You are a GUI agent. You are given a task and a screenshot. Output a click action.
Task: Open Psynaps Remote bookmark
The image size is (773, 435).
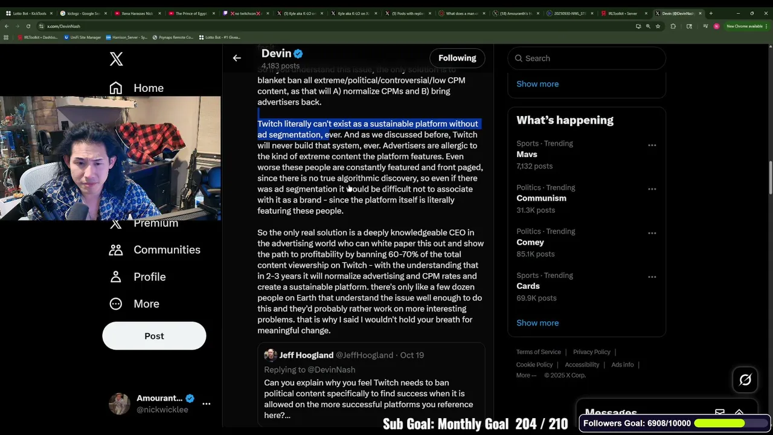click(173, 37)
